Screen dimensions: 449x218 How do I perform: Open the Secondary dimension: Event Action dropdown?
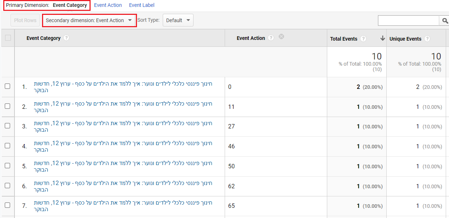tap(89, 20)
